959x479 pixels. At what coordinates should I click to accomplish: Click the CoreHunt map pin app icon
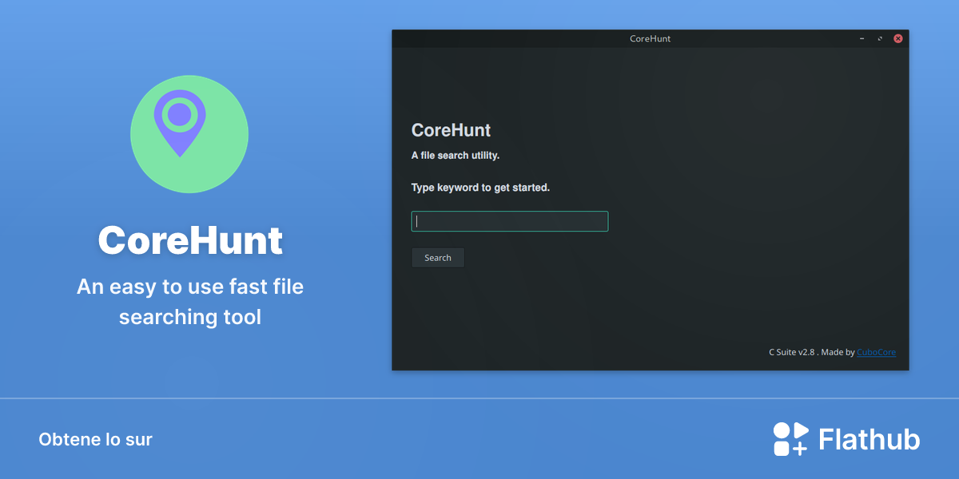pos(189,134)
